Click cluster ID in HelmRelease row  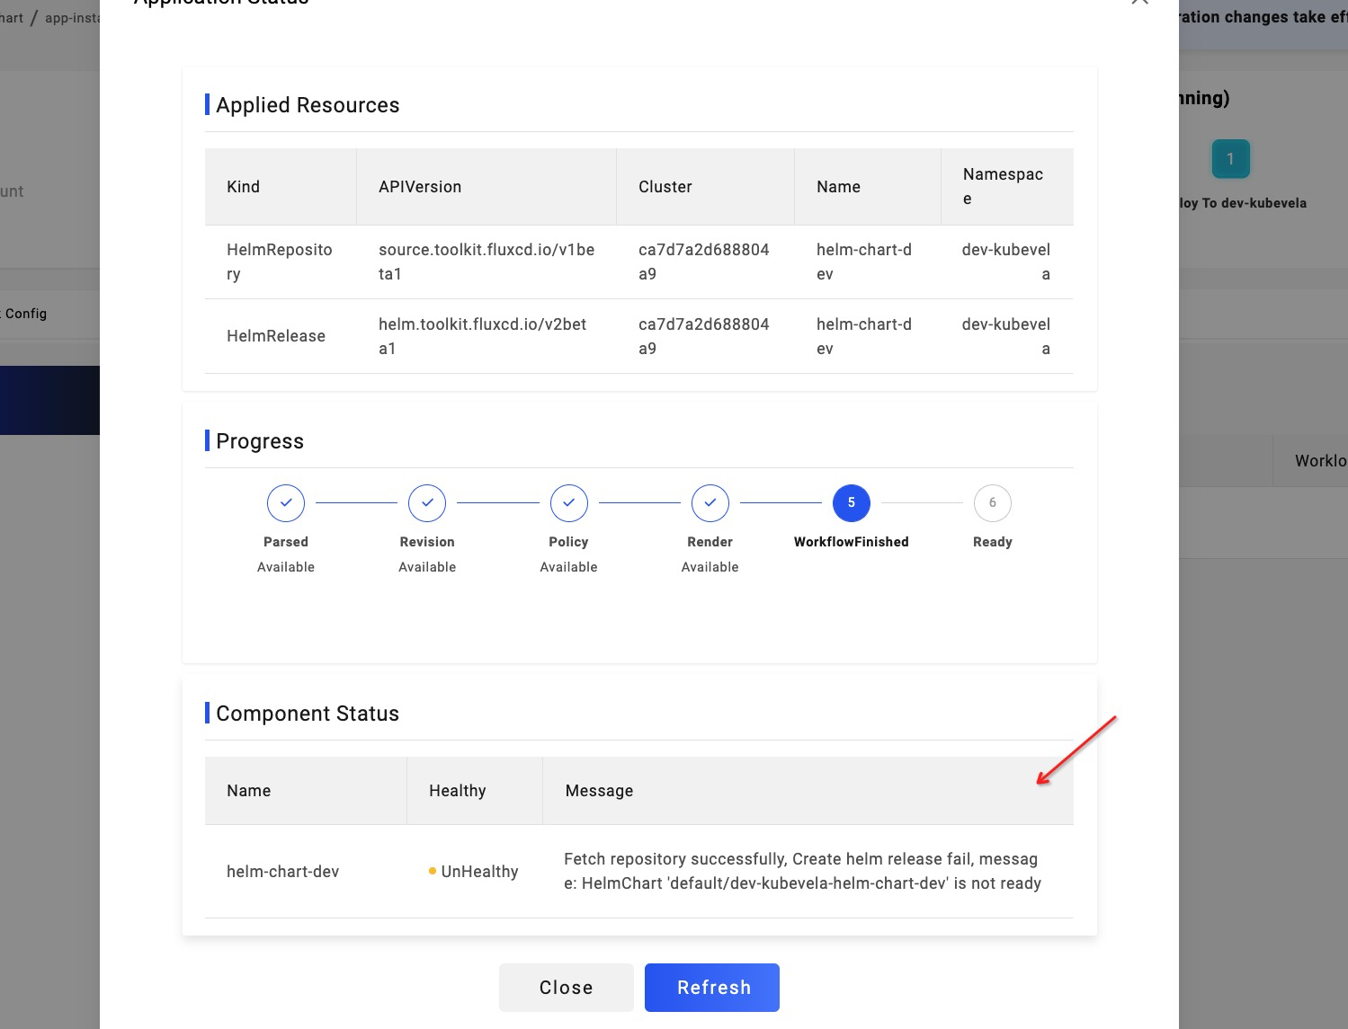point(704,336)
